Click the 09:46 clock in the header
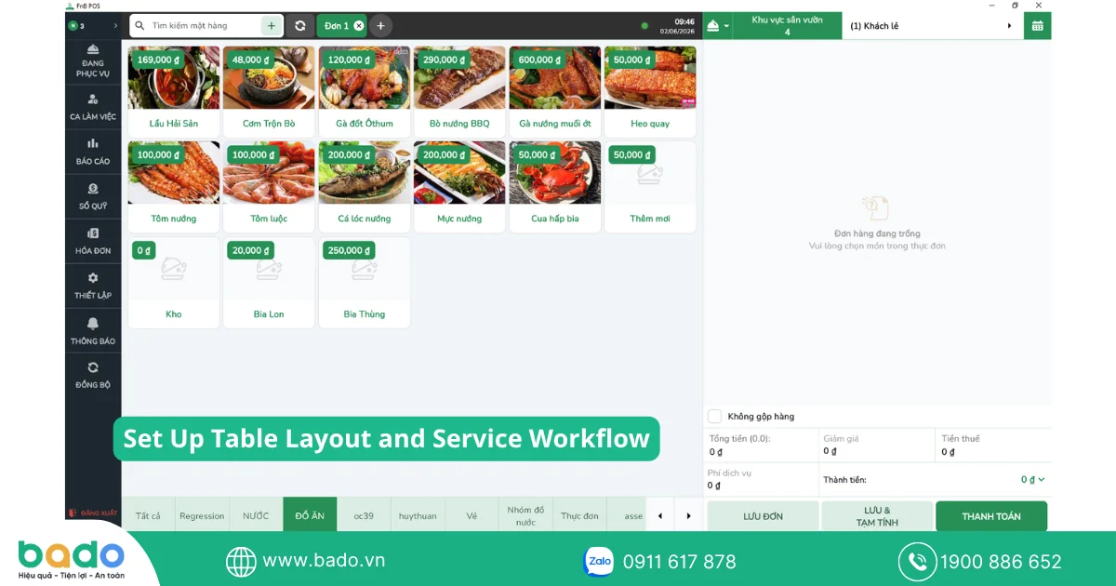 point(684,21)
